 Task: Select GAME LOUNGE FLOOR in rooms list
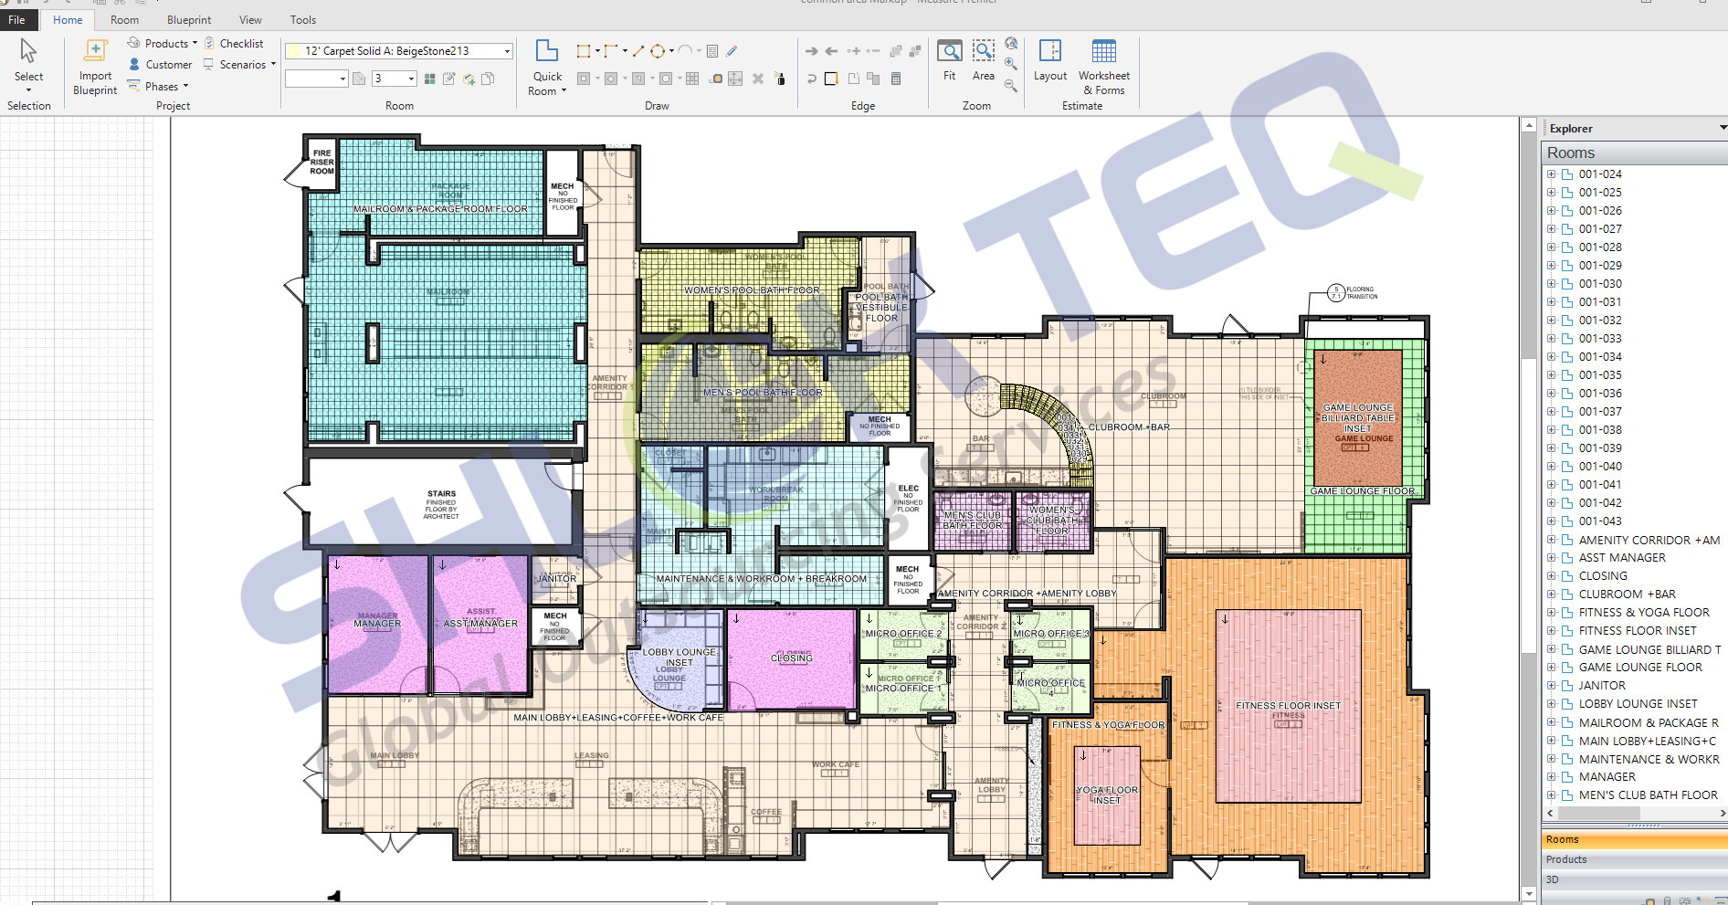[x=1640, y=668]
